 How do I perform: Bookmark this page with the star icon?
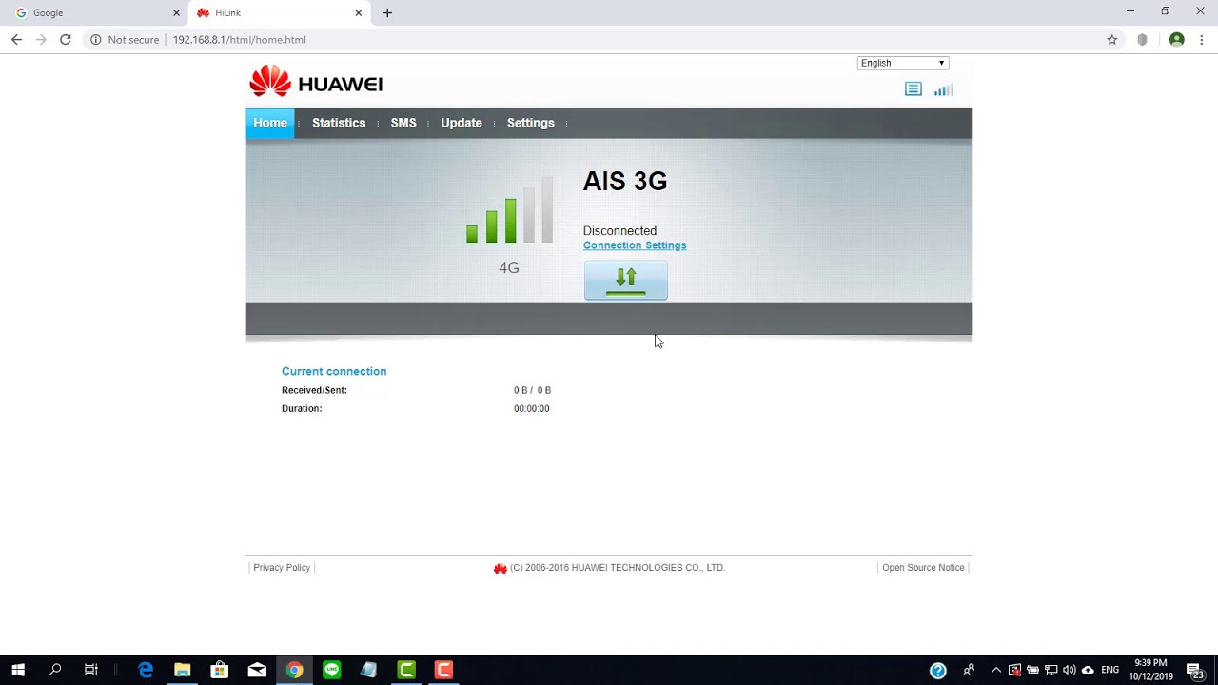(x=1111, y=40)
